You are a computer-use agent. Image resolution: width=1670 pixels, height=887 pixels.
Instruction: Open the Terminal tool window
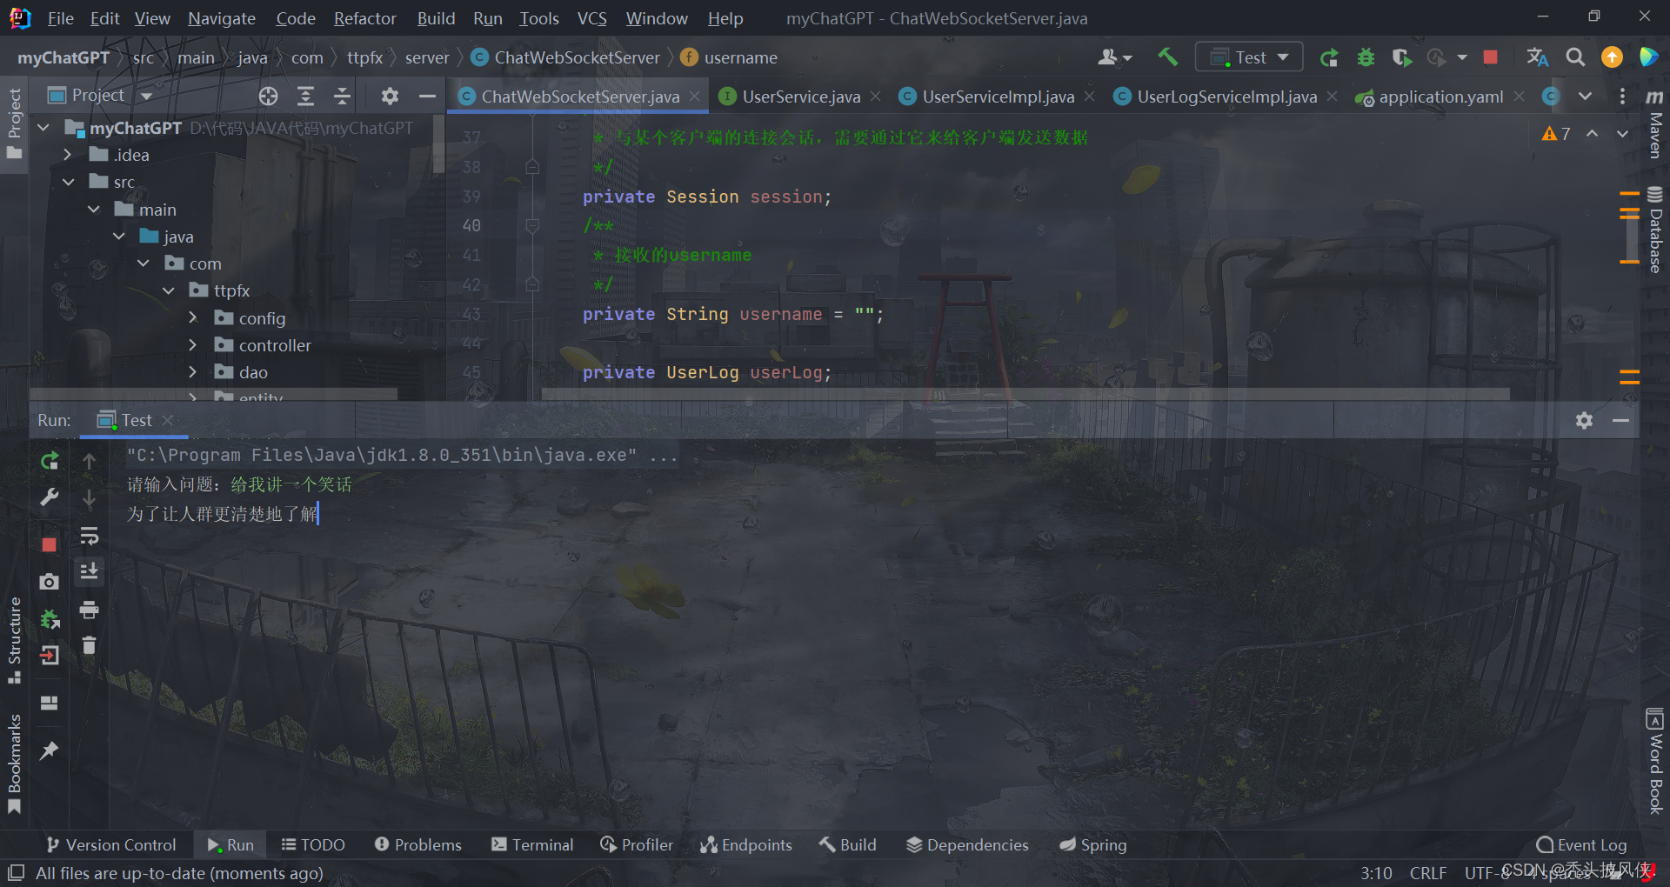(x=532, y=844)
